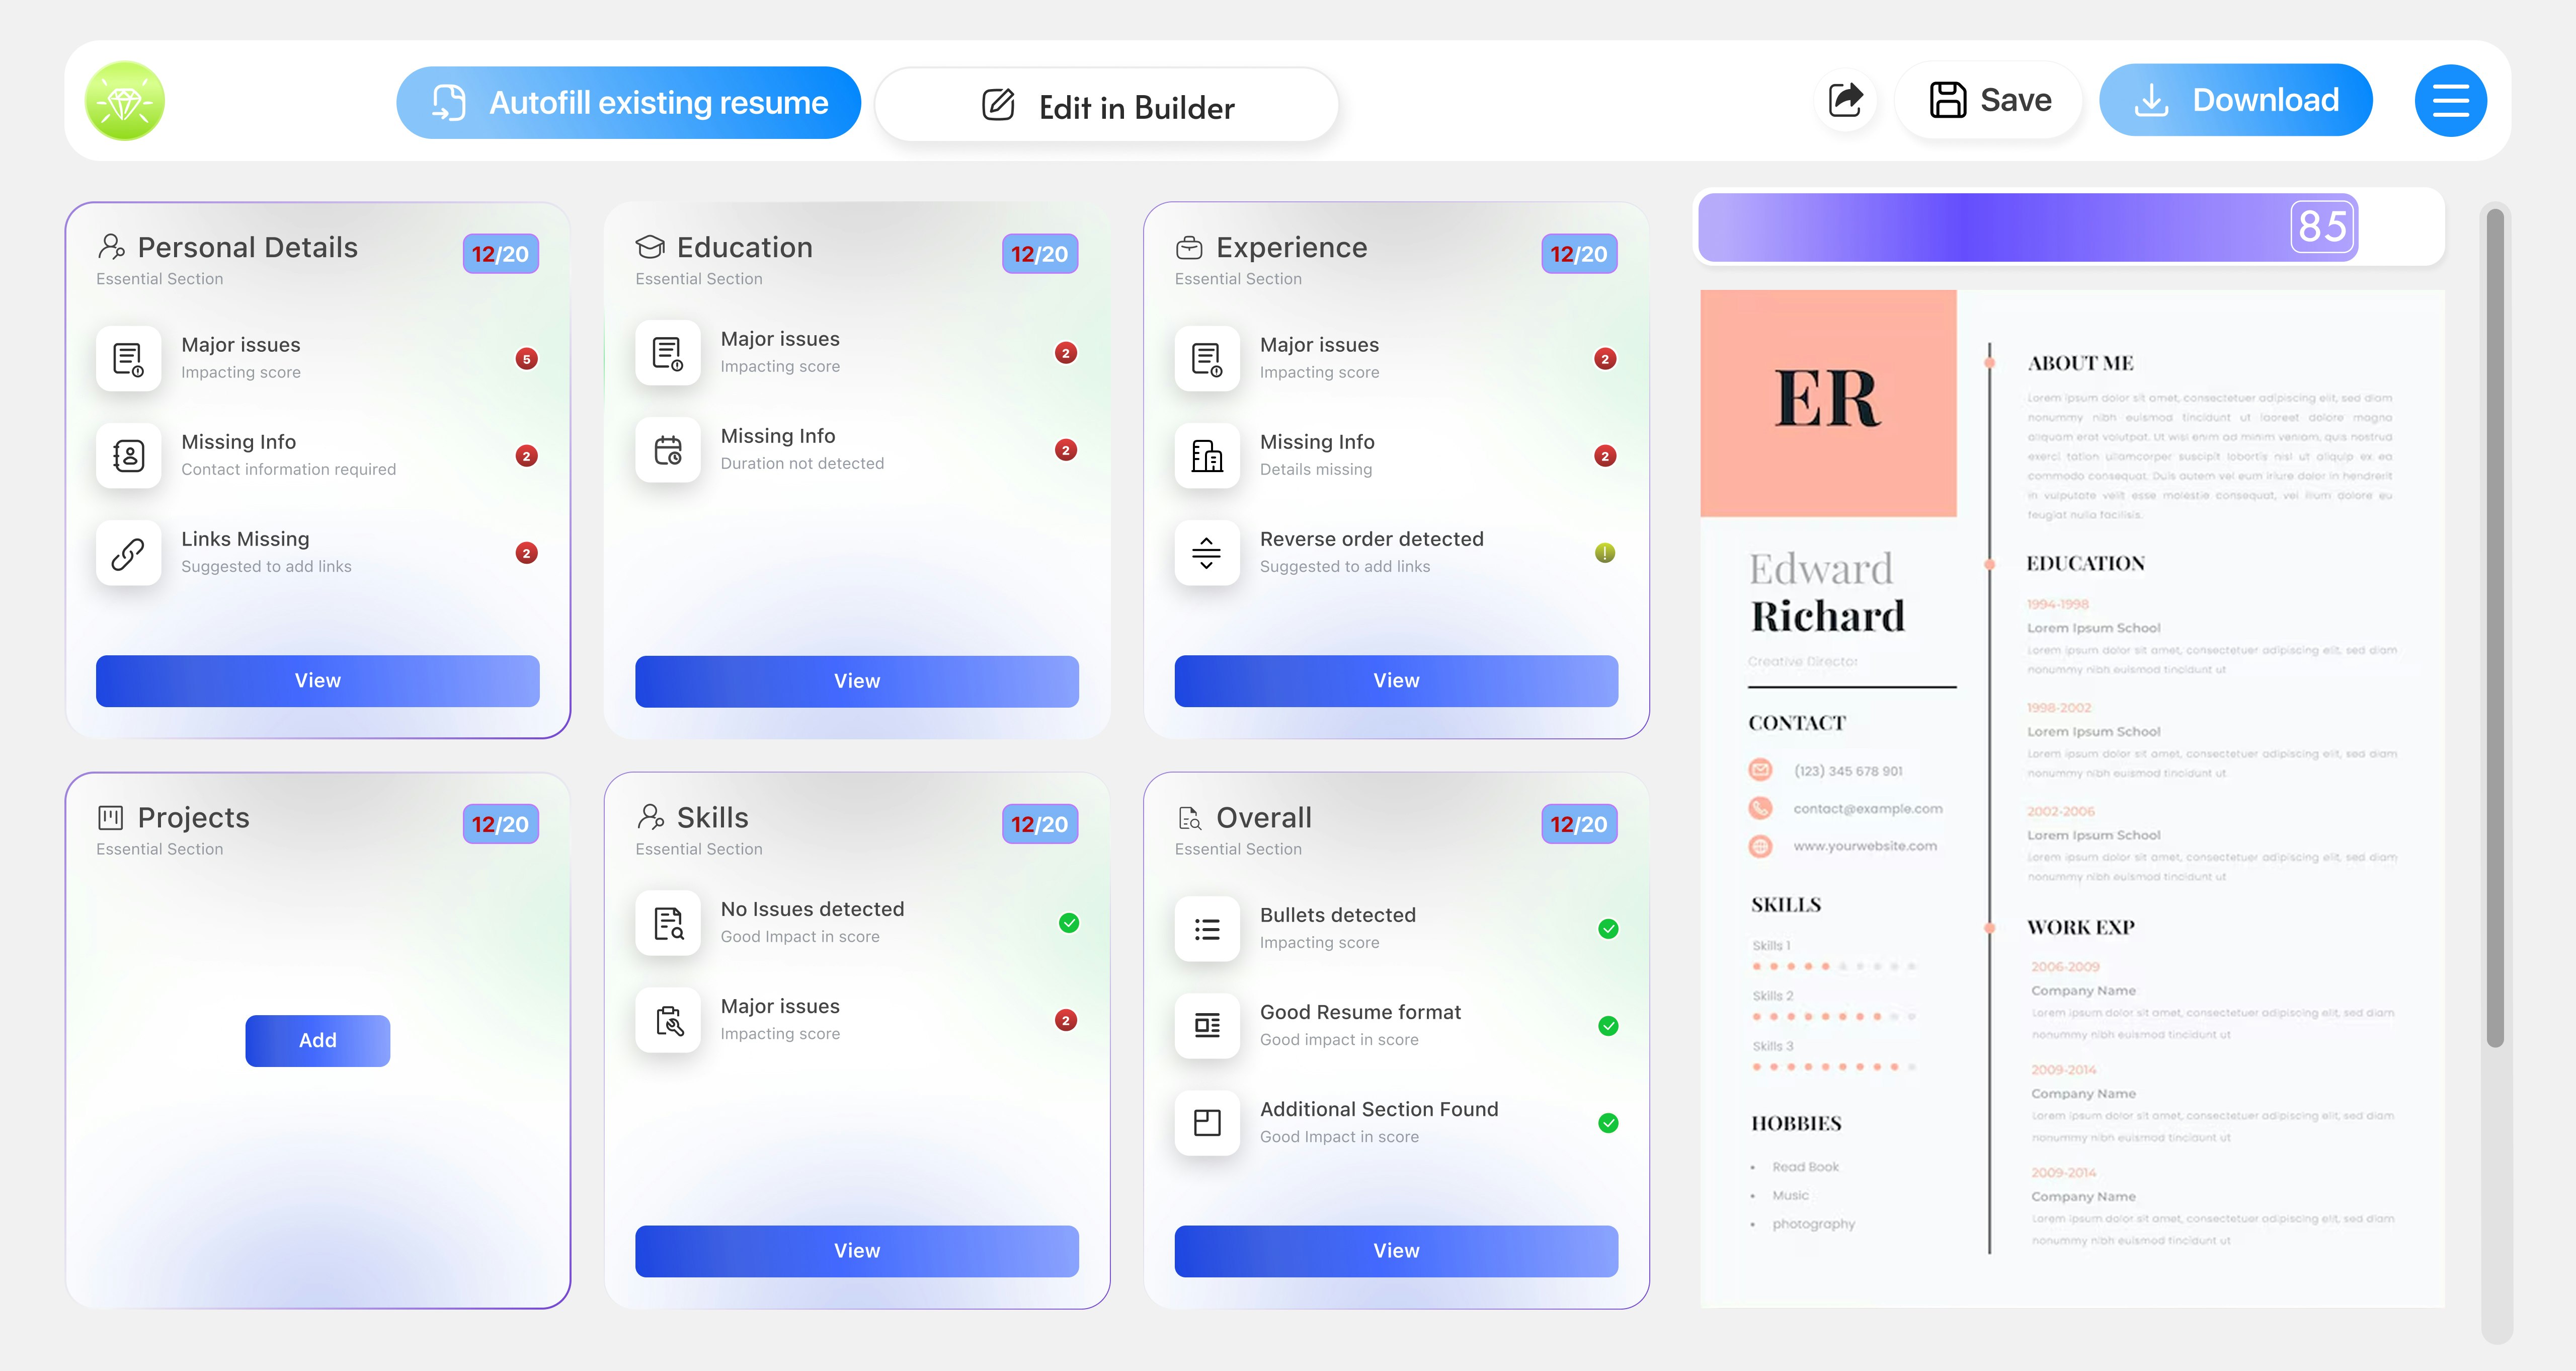
Task: Click the green diamond app logo
Action: tap(125, 101)
